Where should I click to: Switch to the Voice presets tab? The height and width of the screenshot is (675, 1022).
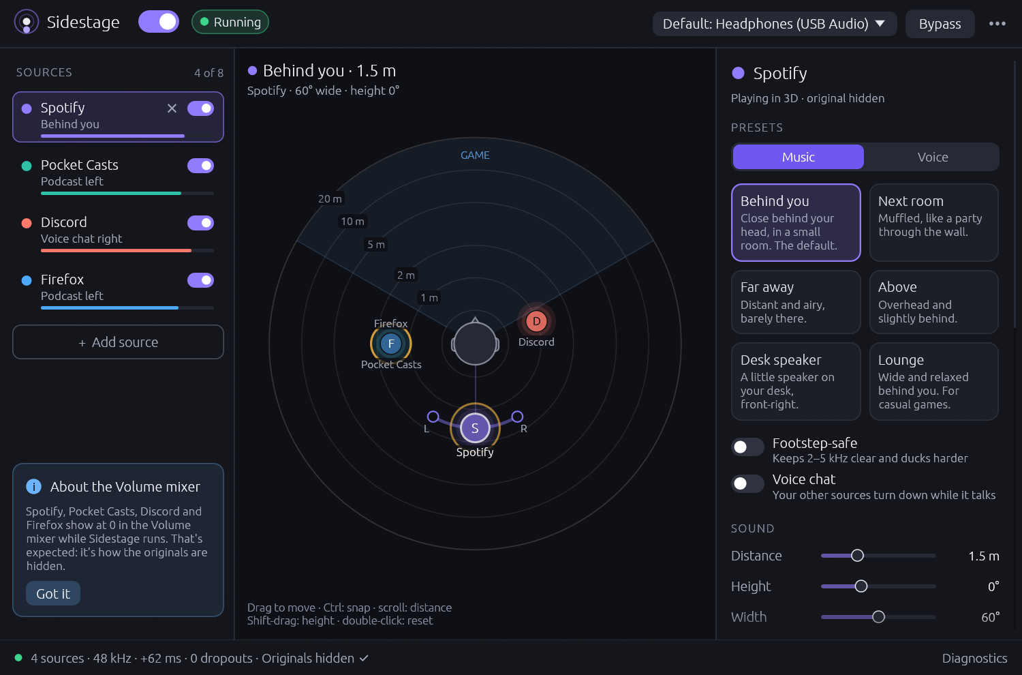point(932,157)
